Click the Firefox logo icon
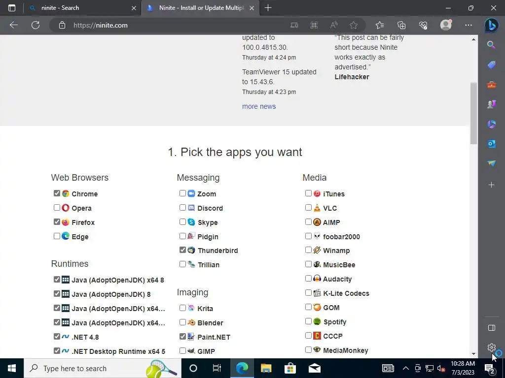This screenshot has height=378, width=505. click(x=66, y=222)
